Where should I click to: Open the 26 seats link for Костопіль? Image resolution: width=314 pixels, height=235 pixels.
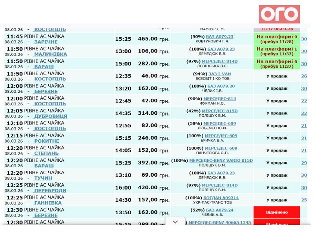point(304,76)
